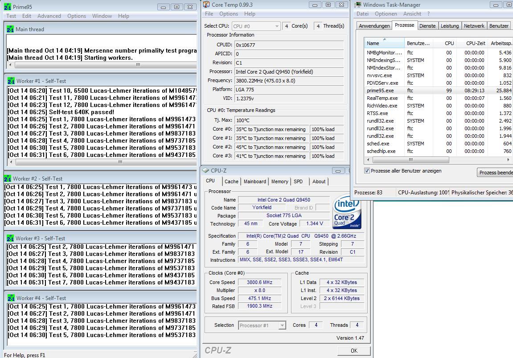513x358 pixels.
Task: Switch to the Dienste tab
Action: coord(427,26)
